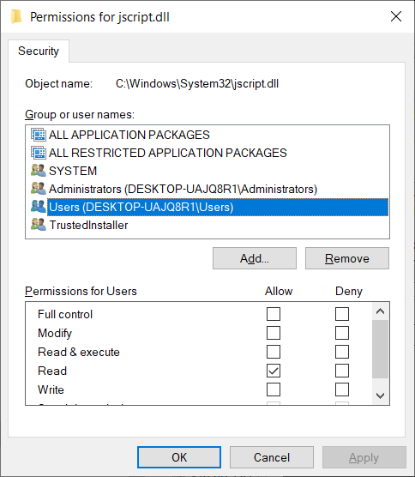Click the object path C:\Windows\System32\jscript.dll
Screen dimensions: 415x477
197,83
